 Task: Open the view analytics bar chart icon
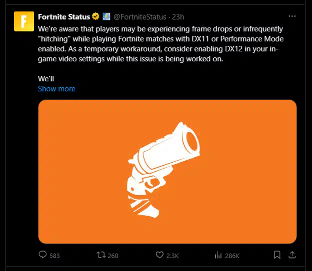click(x=218, y=255)
